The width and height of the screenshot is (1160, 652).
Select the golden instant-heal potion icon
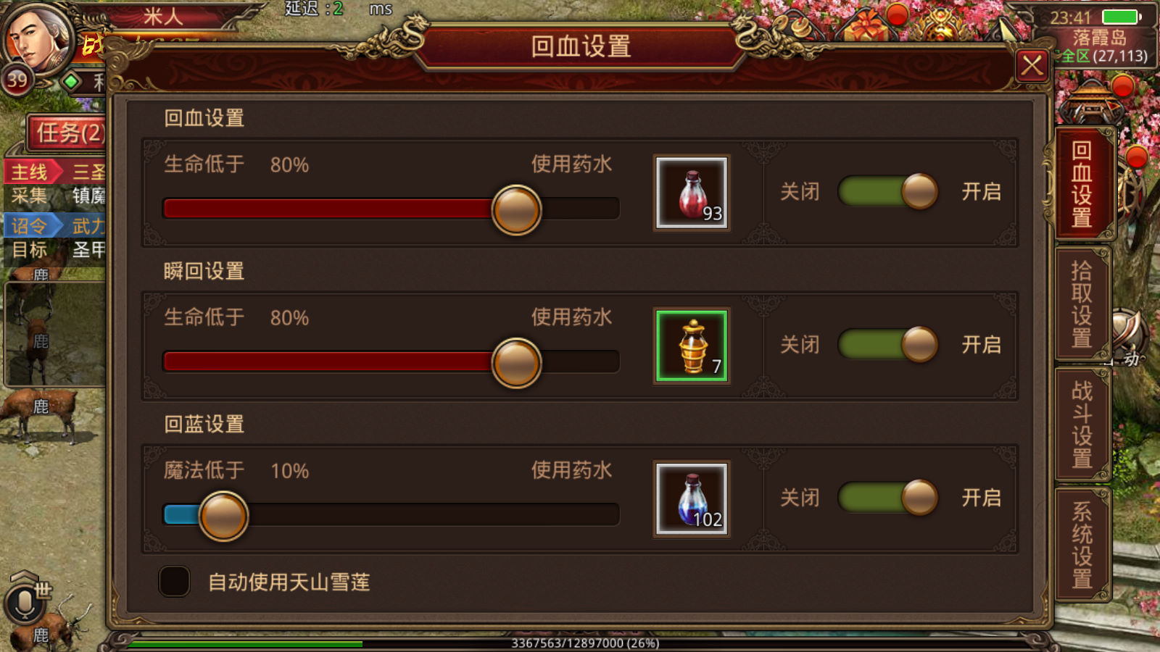coord(692,346)
